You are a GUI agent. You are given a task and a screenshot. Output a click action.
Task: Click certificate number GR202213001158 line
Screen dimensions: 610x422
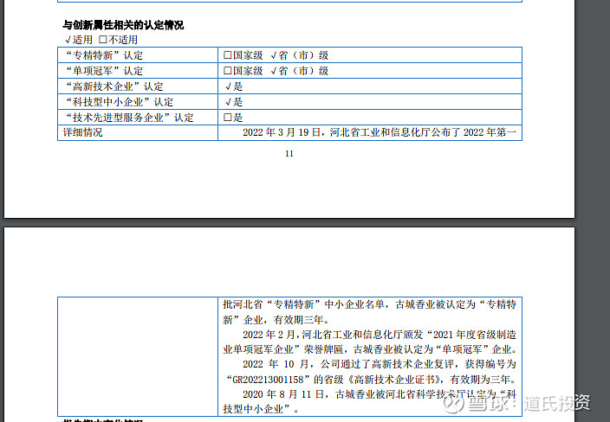pos(371,380)
